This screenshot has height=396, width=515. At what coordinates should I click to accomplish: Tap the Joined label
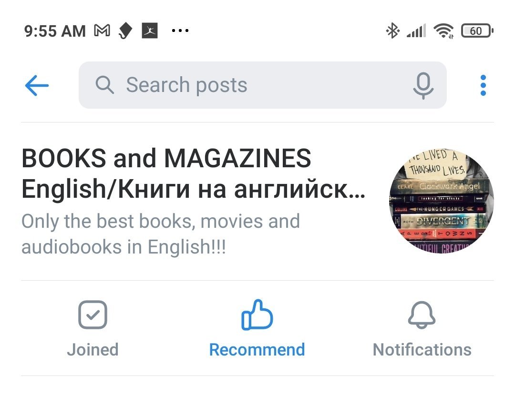click(x=93, y=350)
